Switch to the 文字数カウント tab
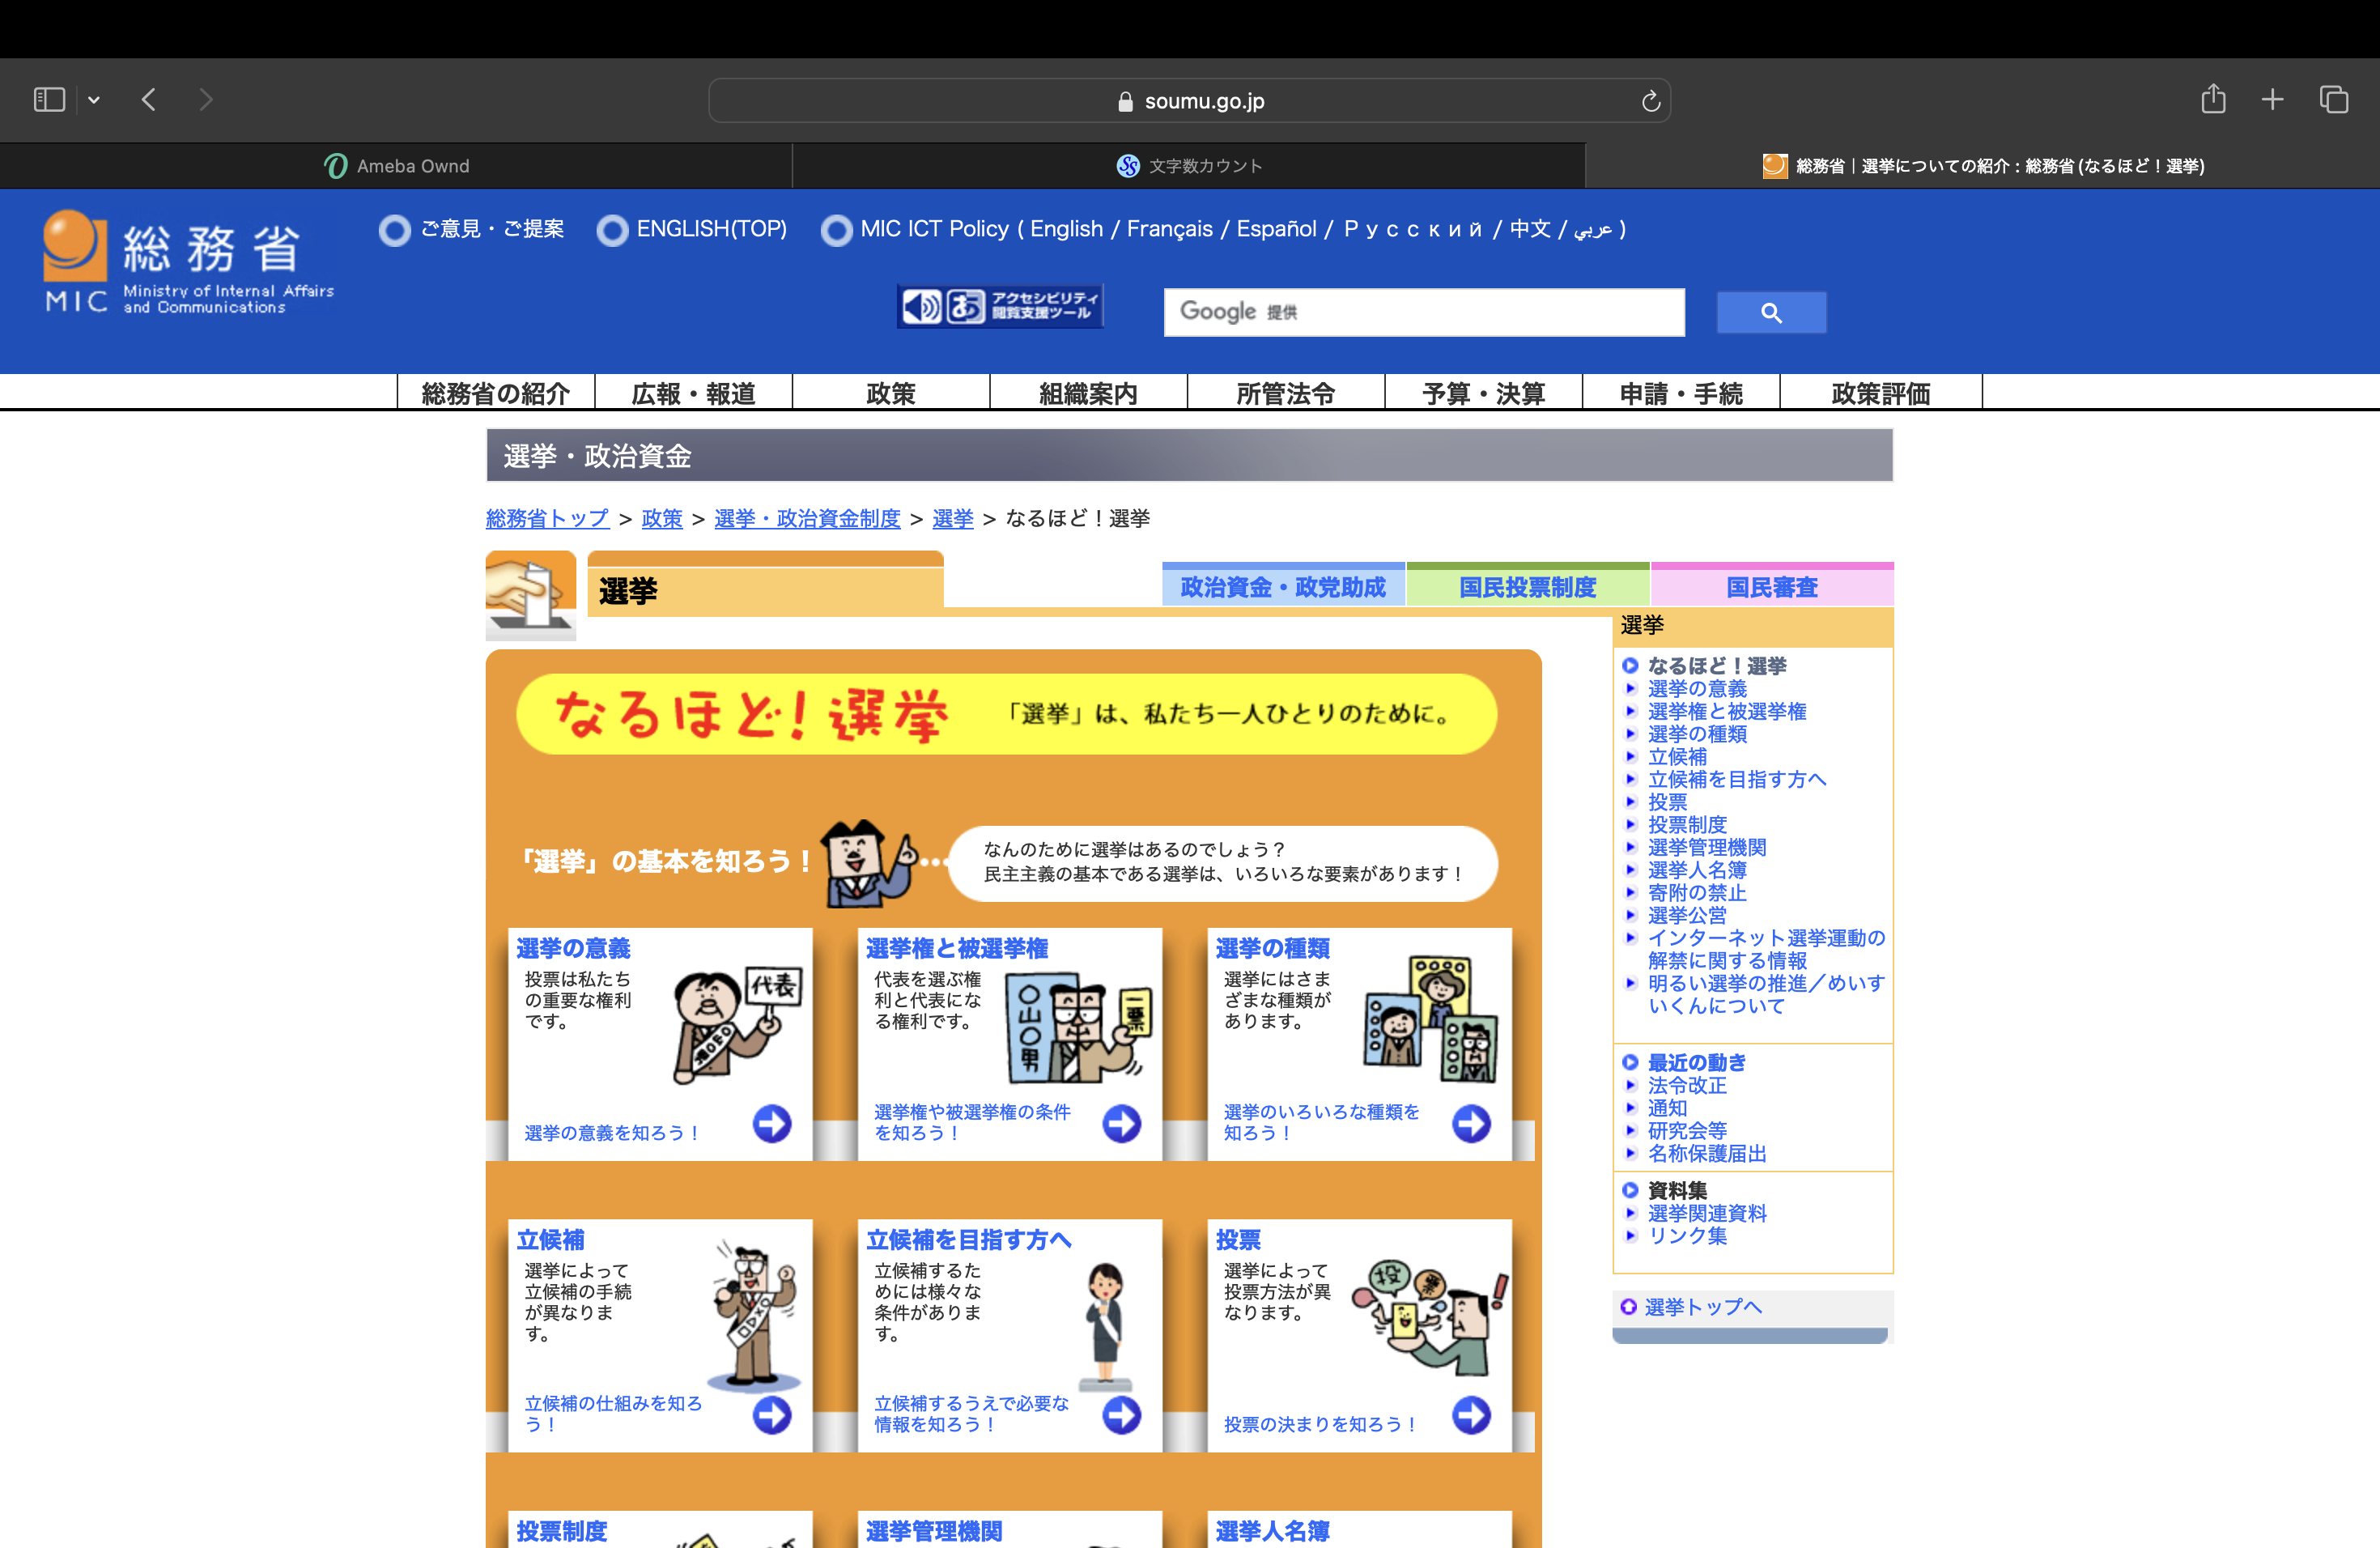Viewport: 2380px width, 1548px height. [x=1189, y=166]
